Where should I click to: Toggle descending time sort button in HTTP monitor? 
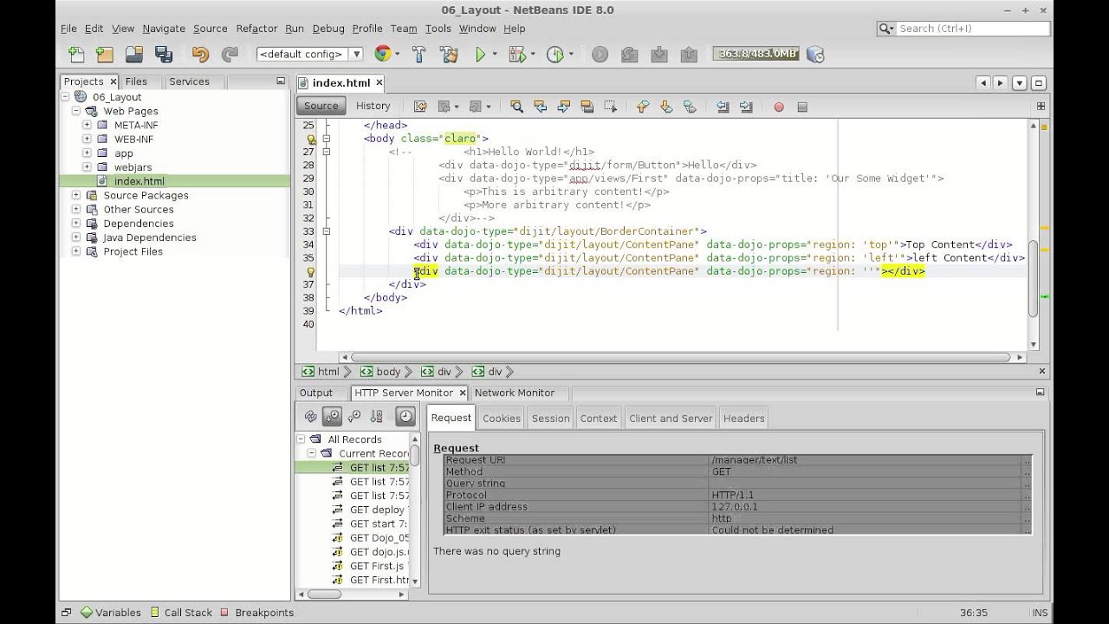pyautogui.click(x=332, y=417)
